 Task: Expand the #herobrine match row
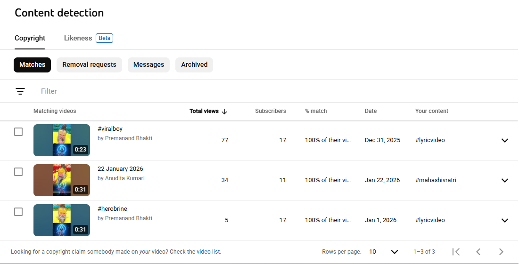(504, 220)
